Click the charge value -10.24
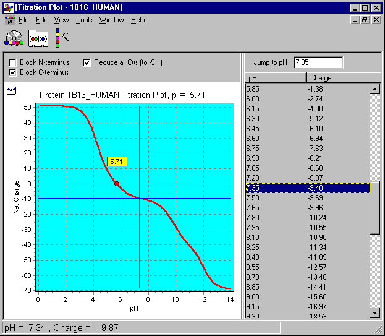The width and height of the screenshot is (385, 336). pyautogui.click(x=317, y=218)
